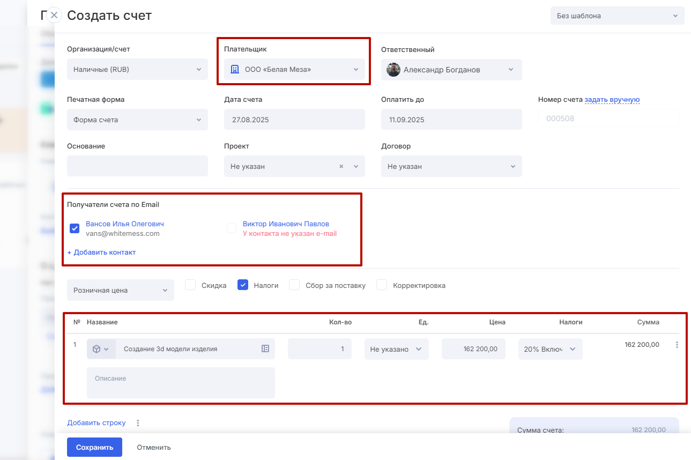
Task: Expand the Организация/счет Наличные (RUB) dropdown
Action: click(137, 70)
